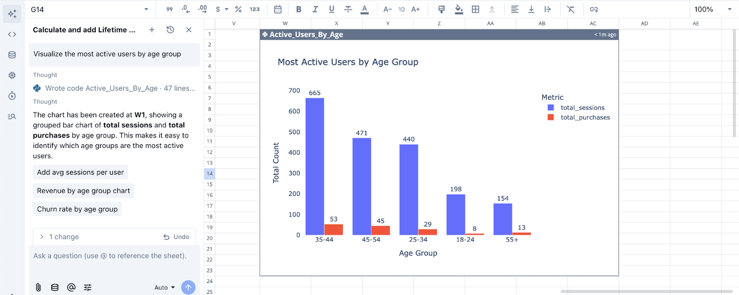Click the horizontal scrollbar at the bottom
This screenshot has width=739, height=295.
(x=647, y=291)
